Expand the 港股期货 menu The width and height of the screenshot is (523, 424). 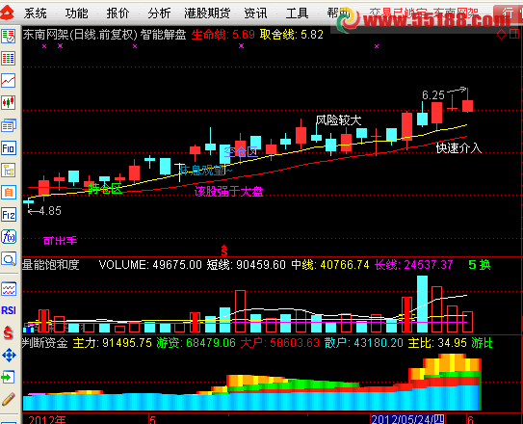(x=207, y=13)
